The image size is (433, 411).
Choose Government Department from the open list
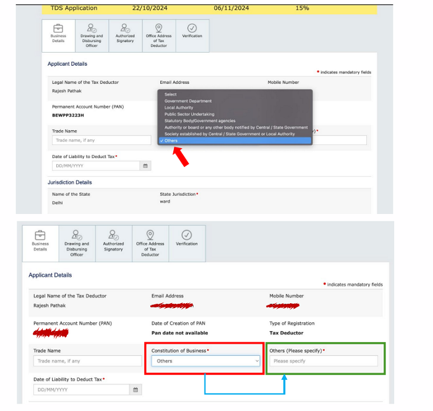188,101
